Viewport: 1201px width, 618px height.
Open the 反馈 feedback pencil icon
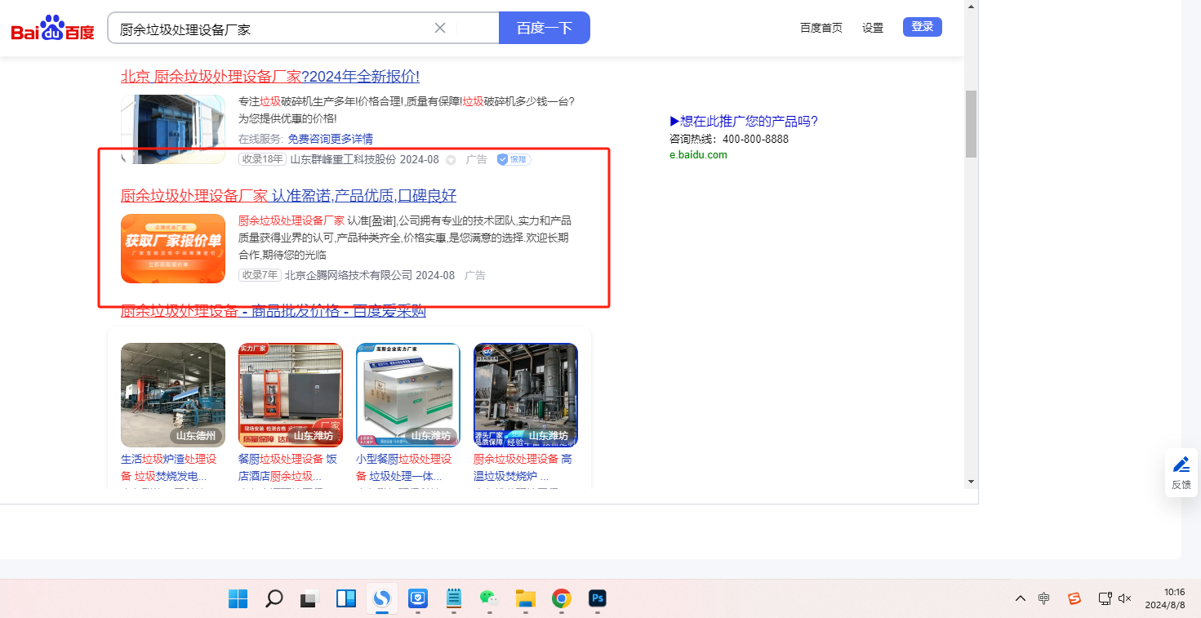[1181, 471]
